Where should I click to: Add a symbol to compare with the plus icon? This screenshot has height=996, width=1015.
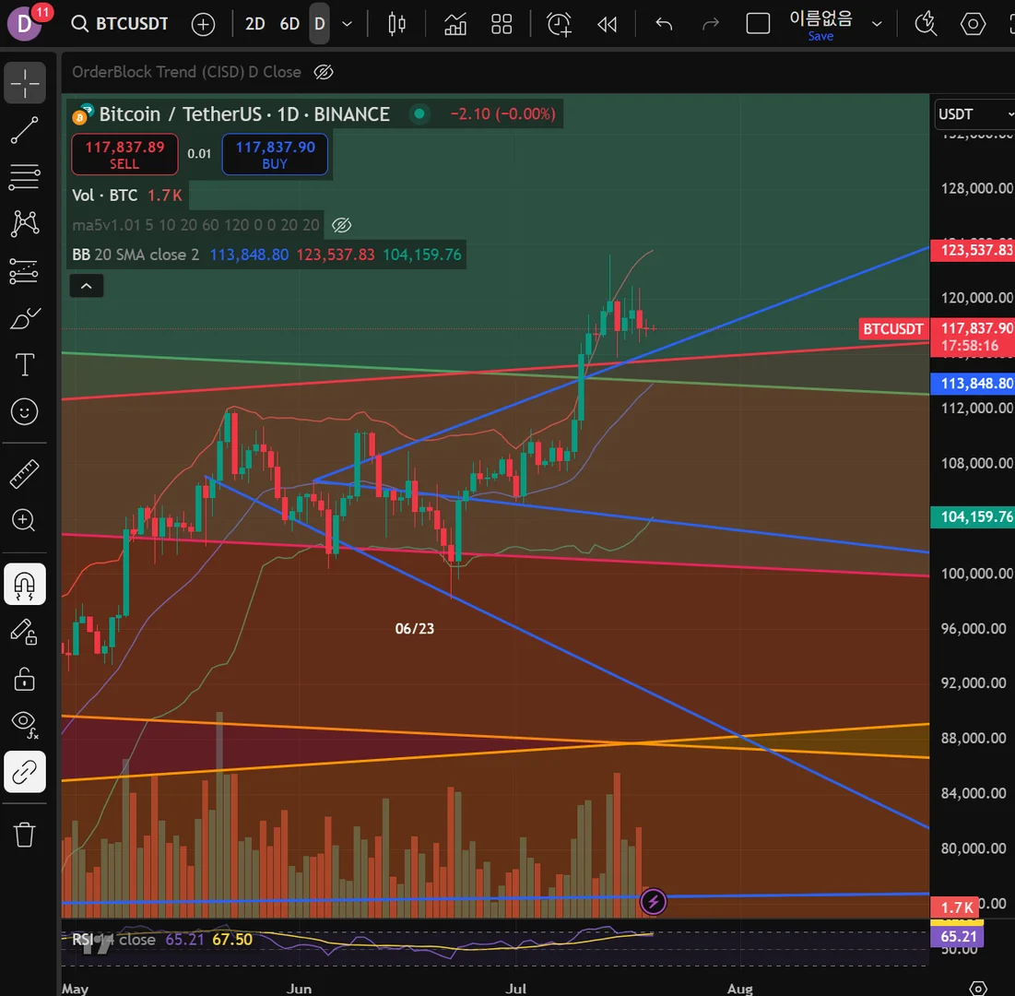pos(203,25)
